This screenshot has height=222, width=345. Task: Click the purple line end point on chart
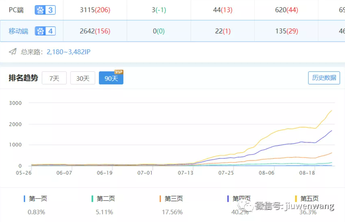332,131
